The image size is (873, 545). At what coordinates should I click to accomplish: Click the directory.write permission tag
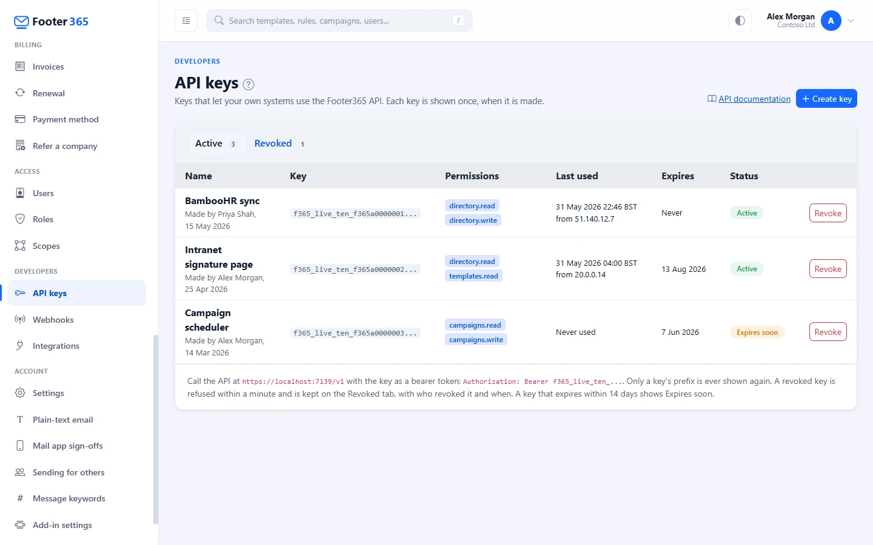(473, 220)
